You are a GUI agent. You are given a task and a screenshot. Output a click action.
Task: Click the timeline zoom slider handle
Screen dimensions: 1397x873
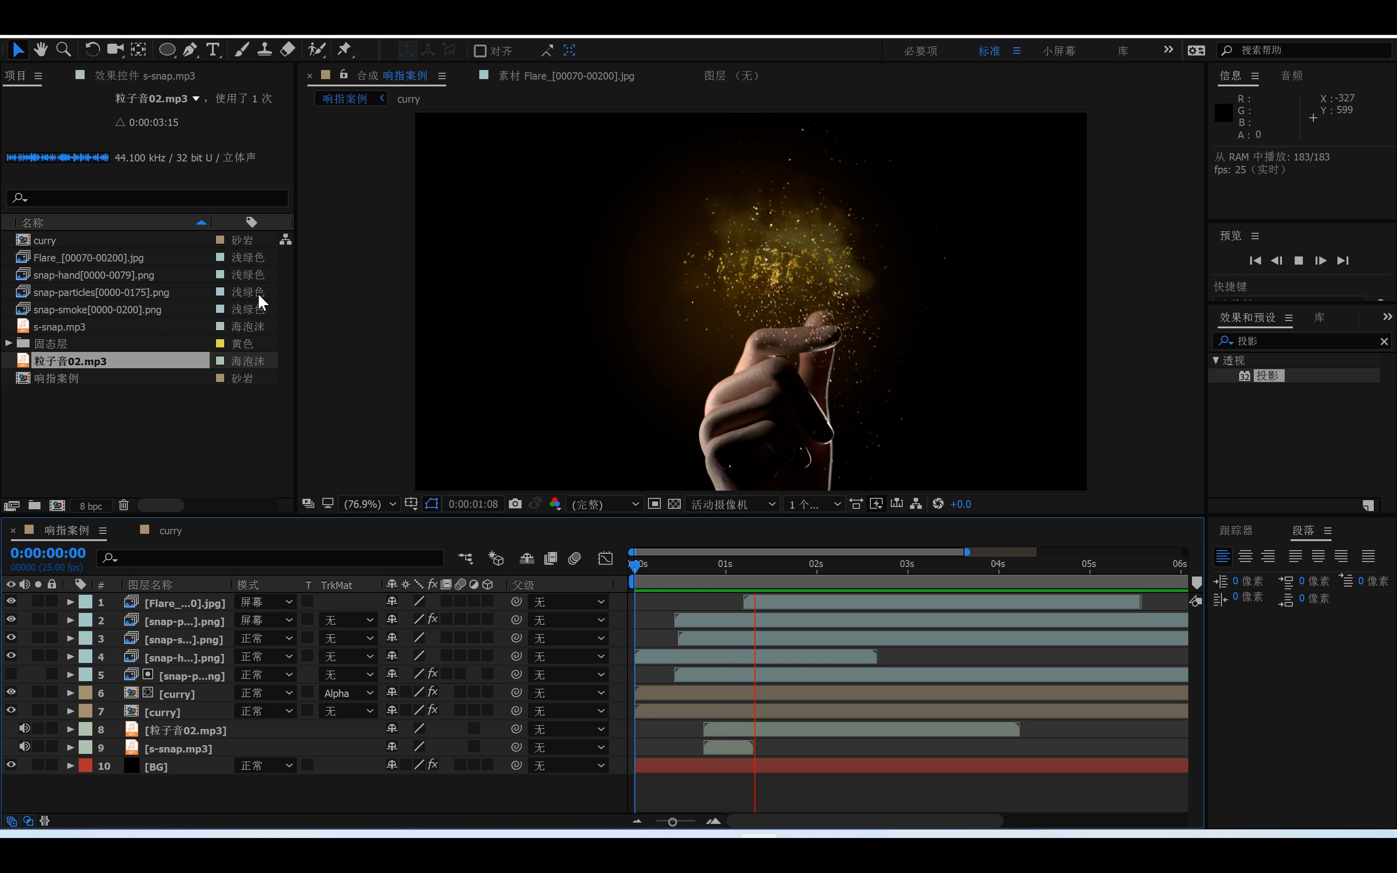[672, 822]
